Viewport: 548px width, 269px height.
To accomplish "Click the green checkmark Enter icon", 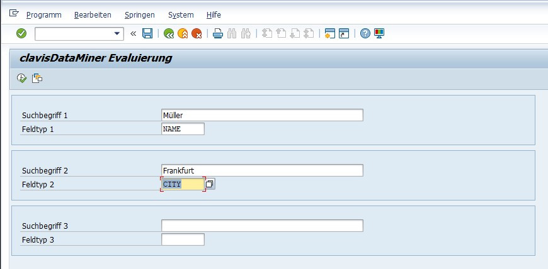I will 21,33.
